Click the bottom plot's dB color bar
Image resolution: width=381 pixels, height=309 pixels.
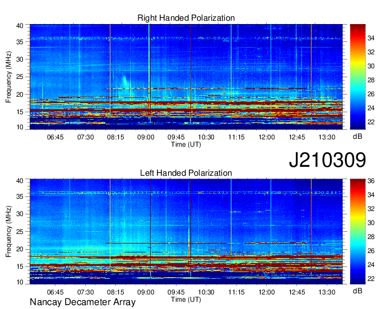pyautogui.click(x=357, y=232)
